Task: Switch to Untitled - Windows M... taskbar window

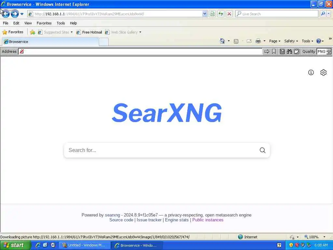Action: tap(84, 245)
